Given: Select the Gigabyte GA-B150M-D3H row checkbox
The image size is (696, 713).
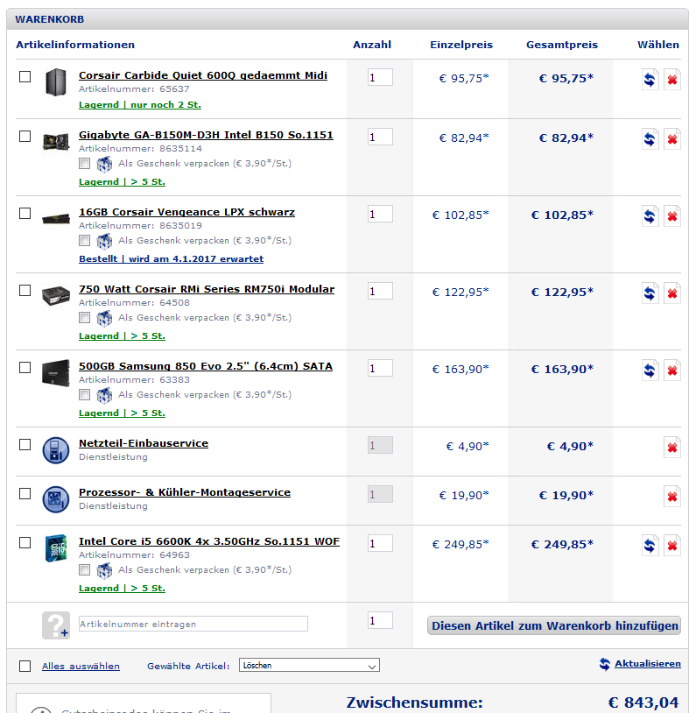Looking at the screenshot, I should pyautogui.click(x=25, y=136).
